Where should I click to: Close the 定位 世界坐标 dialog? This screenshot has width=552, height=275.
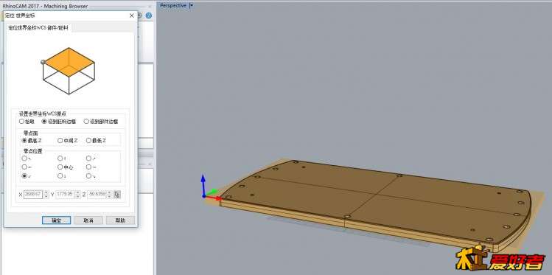coord(132,15)
